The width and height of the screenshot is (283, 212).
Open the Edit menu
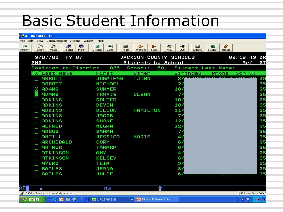pyautogui.click(x=31, y=41)
